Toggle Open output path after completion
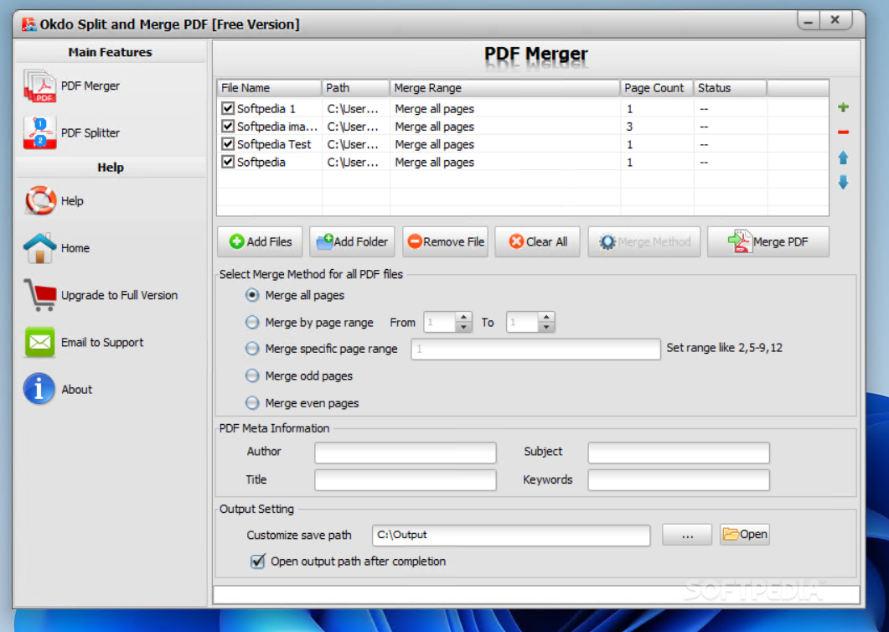This screenshot has height=632, width=889. [x=257, y=561]
